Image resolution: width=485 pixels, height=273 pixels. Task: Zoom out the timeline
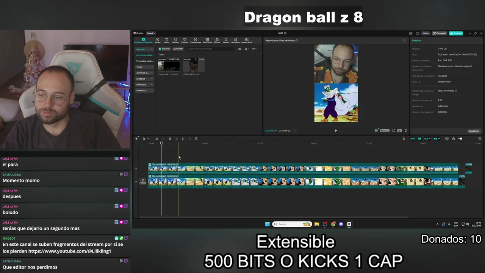click(454, 139)
